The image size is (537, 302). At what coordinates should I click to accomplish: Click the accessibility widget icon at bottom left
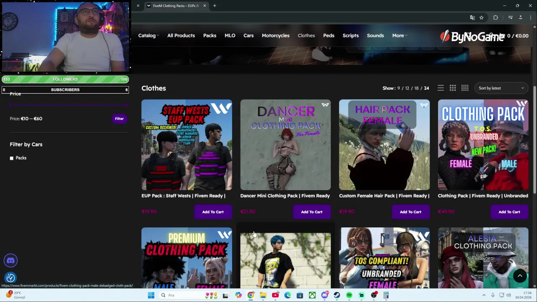10,278
